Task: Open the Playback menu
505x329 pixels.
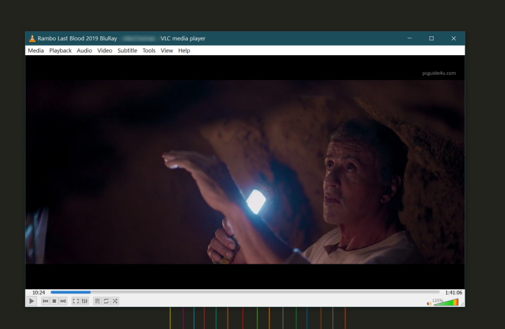Action: coord(60,50)
